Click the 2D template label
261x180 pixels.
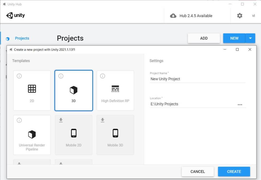tap(32, 101)
